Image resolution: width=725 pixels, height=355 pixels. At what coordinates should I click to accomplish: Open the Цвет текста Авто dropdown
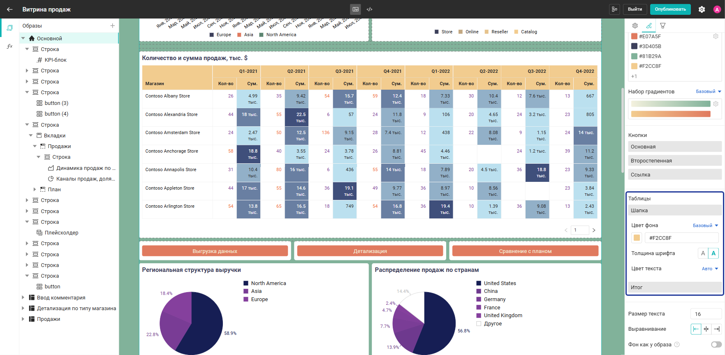tap(710, 269)
